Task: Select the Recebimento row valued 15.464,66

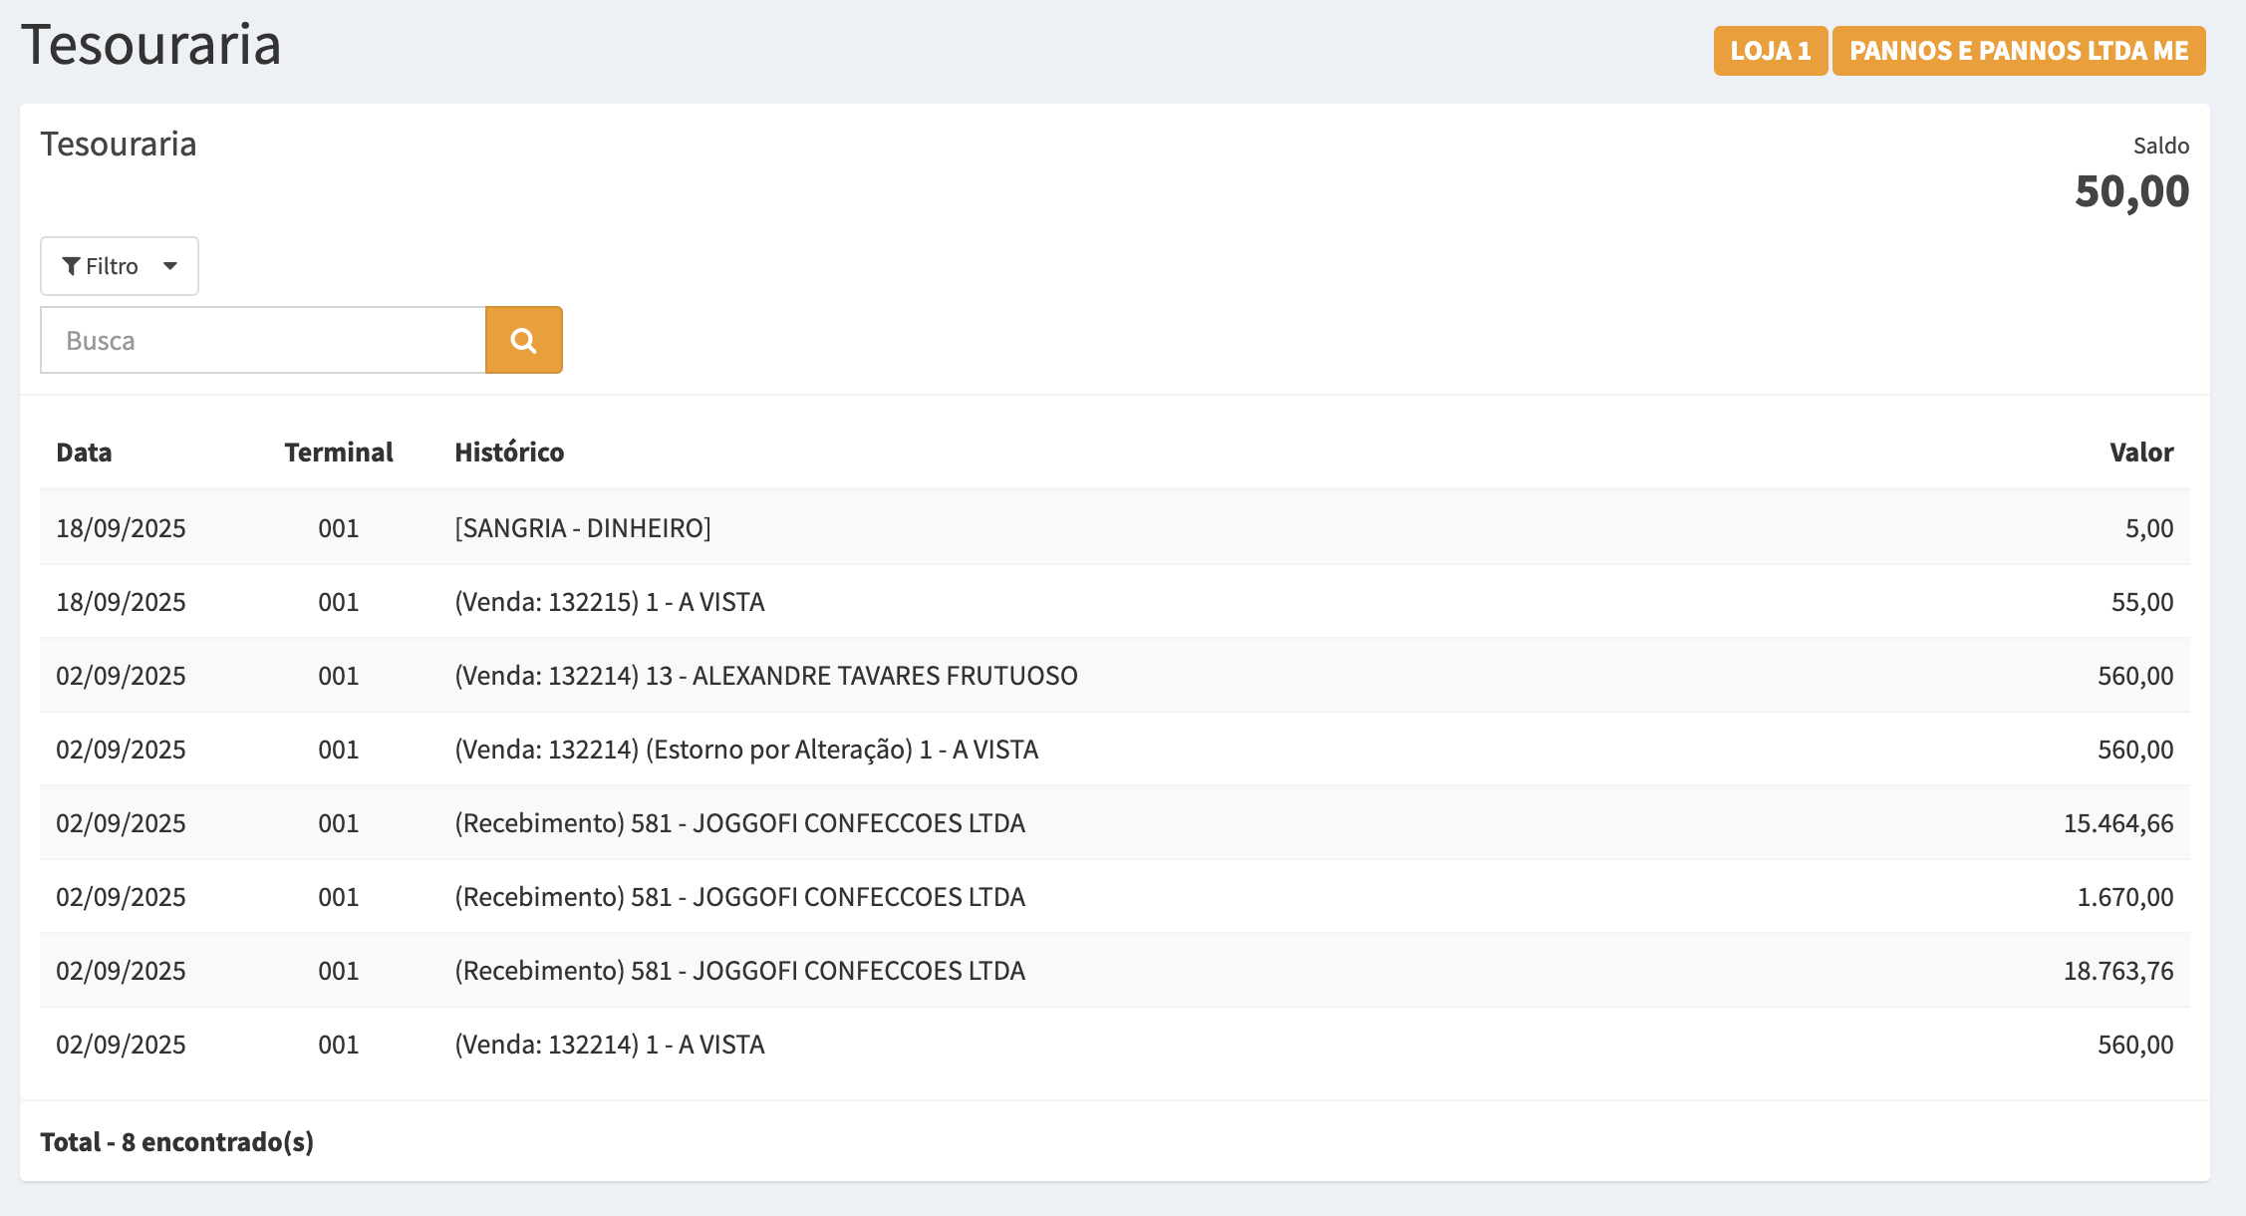Action: [739, 823]
